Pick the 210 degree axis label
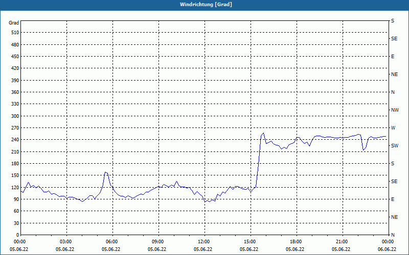This screenshot has width=409, height=255. (15, 151)
